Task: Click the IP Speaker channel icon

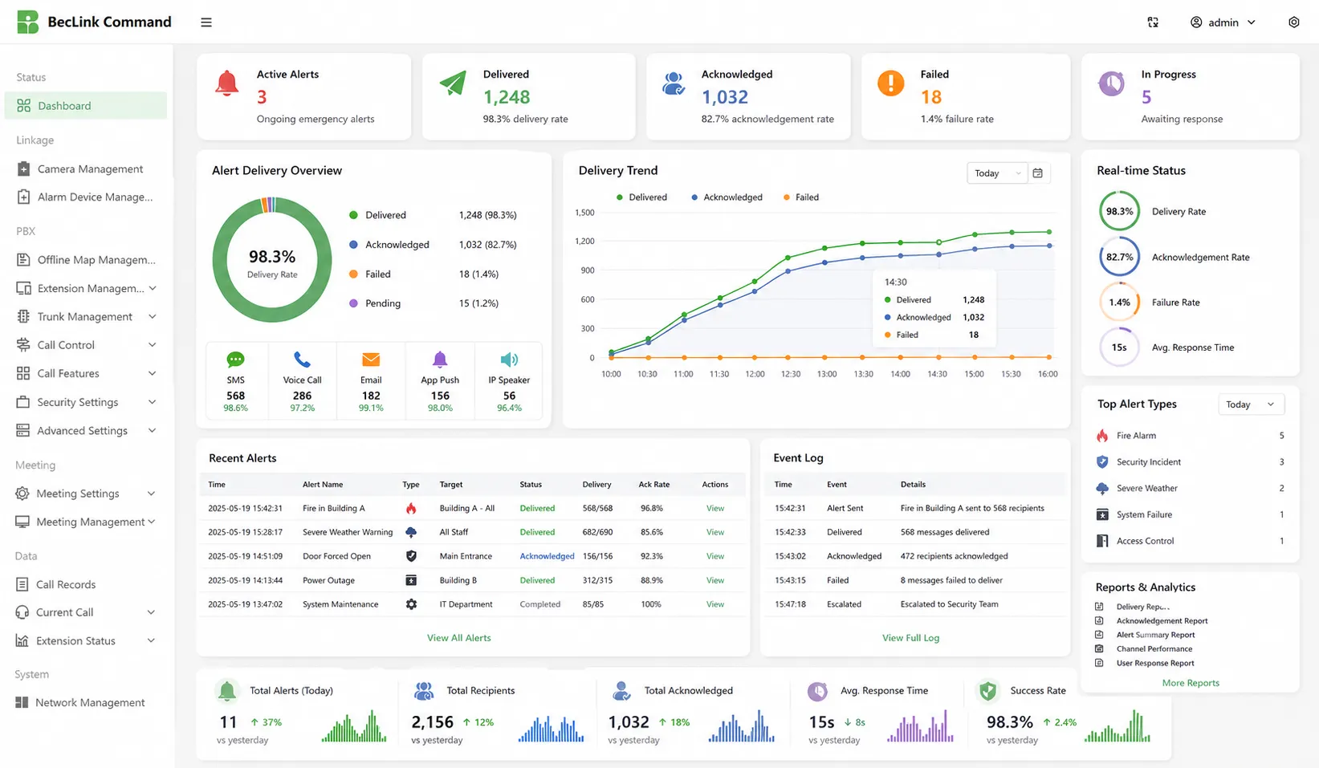Action: click(509, 360)
